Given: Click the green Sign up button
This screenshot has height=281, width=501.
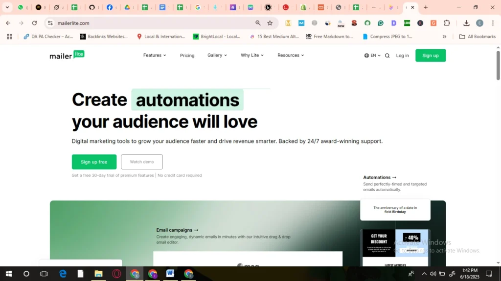Looking at the screenshot, I should pos(431,56).
